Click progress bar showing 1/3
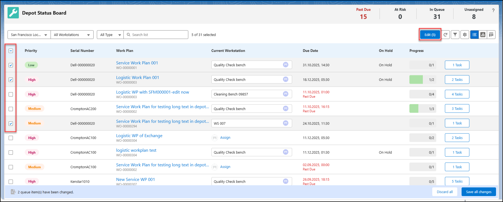The width and height of the screenshot is (503, 202). click(x=423, y=109)
